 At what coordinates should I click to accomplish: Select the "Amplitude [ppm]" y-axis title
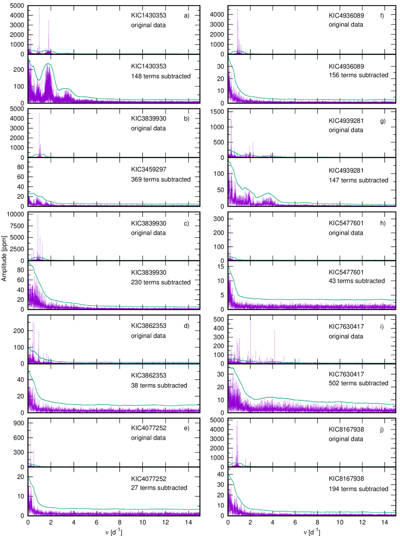click(4, 258)
